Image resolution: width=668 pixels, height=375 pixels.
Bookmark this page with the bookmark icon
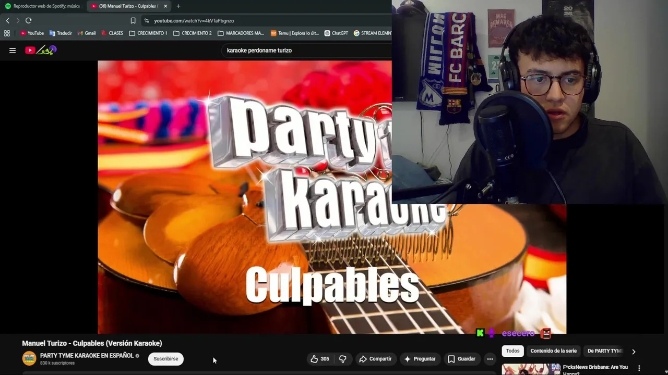[133, 20]
